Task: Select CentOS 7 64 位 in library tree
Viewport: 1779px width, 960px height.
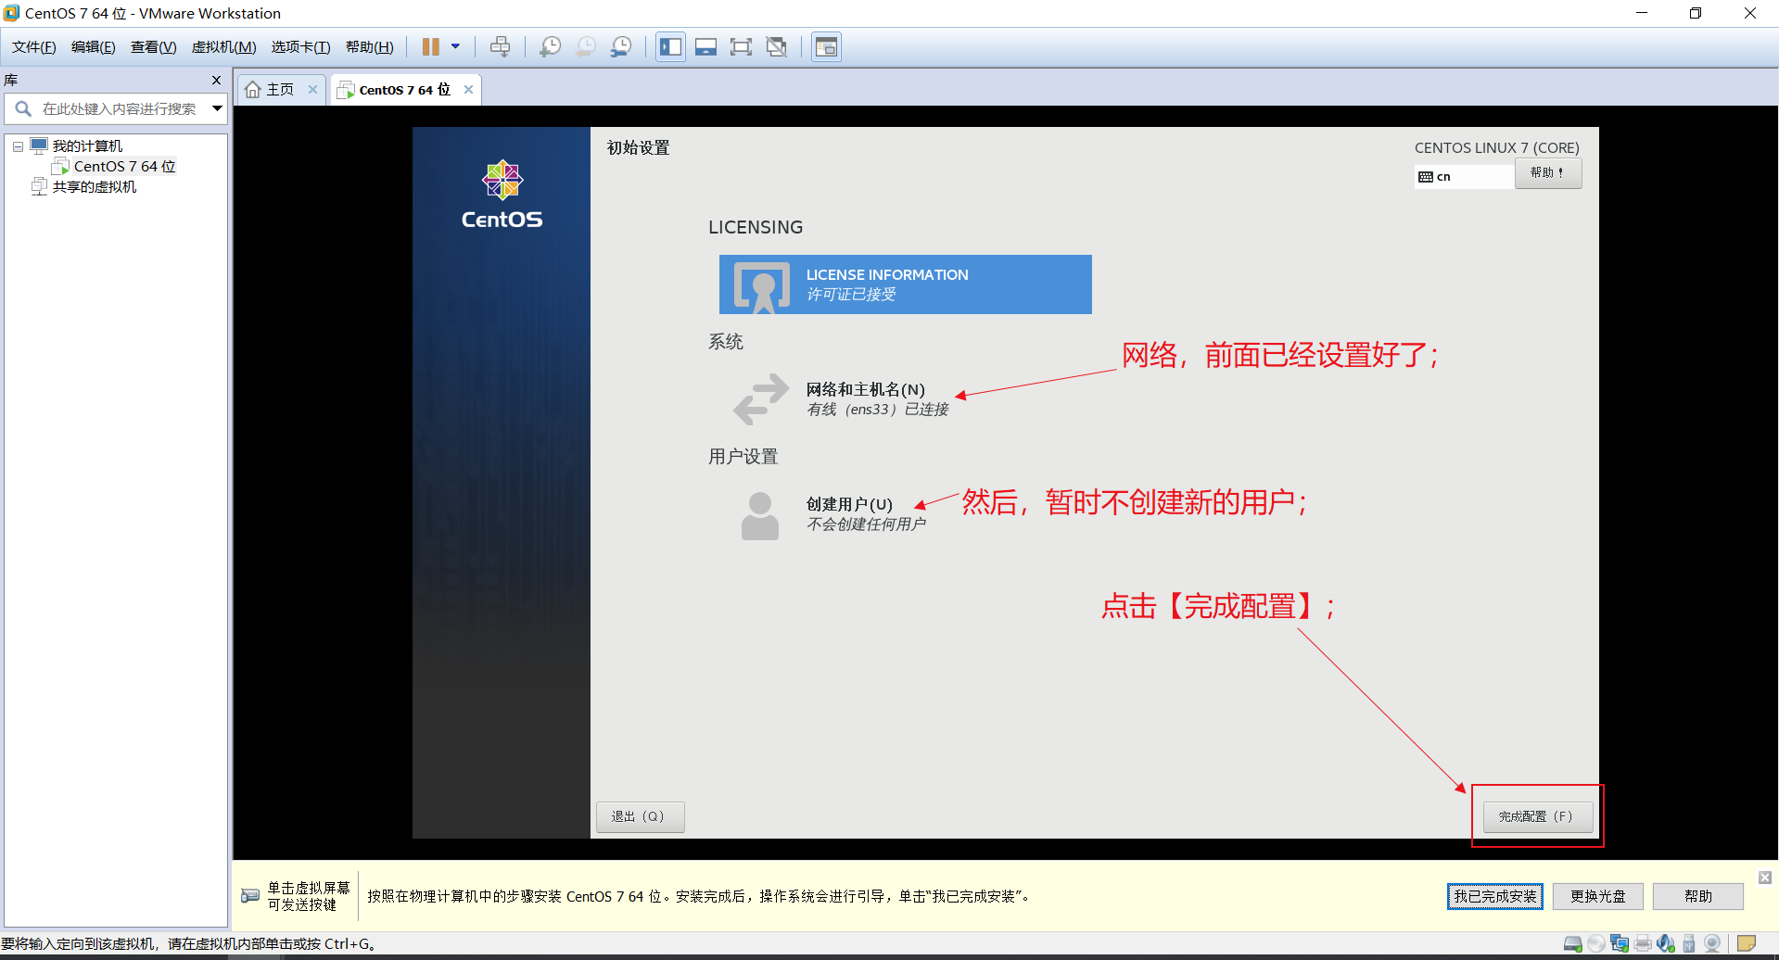Action: pyautogui.click(x=124, y=167)
